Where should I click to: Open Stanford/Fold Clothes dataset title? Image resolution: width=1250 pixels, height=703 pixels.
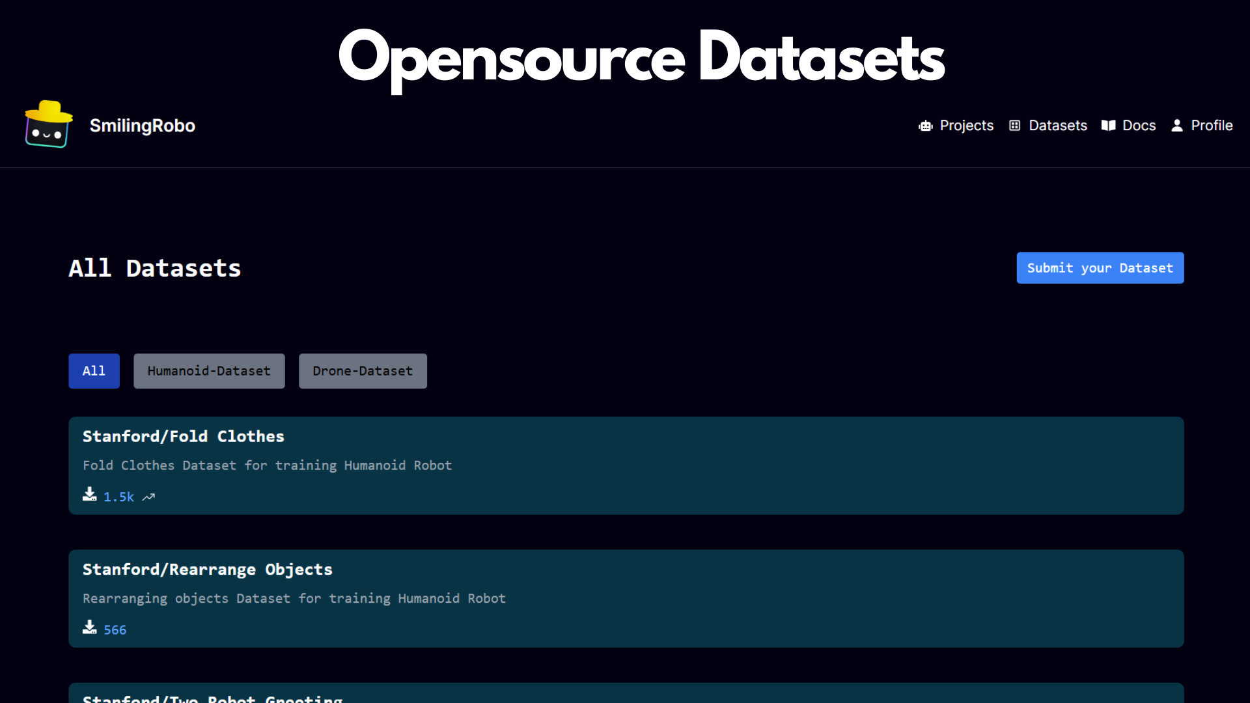(184, 437)
